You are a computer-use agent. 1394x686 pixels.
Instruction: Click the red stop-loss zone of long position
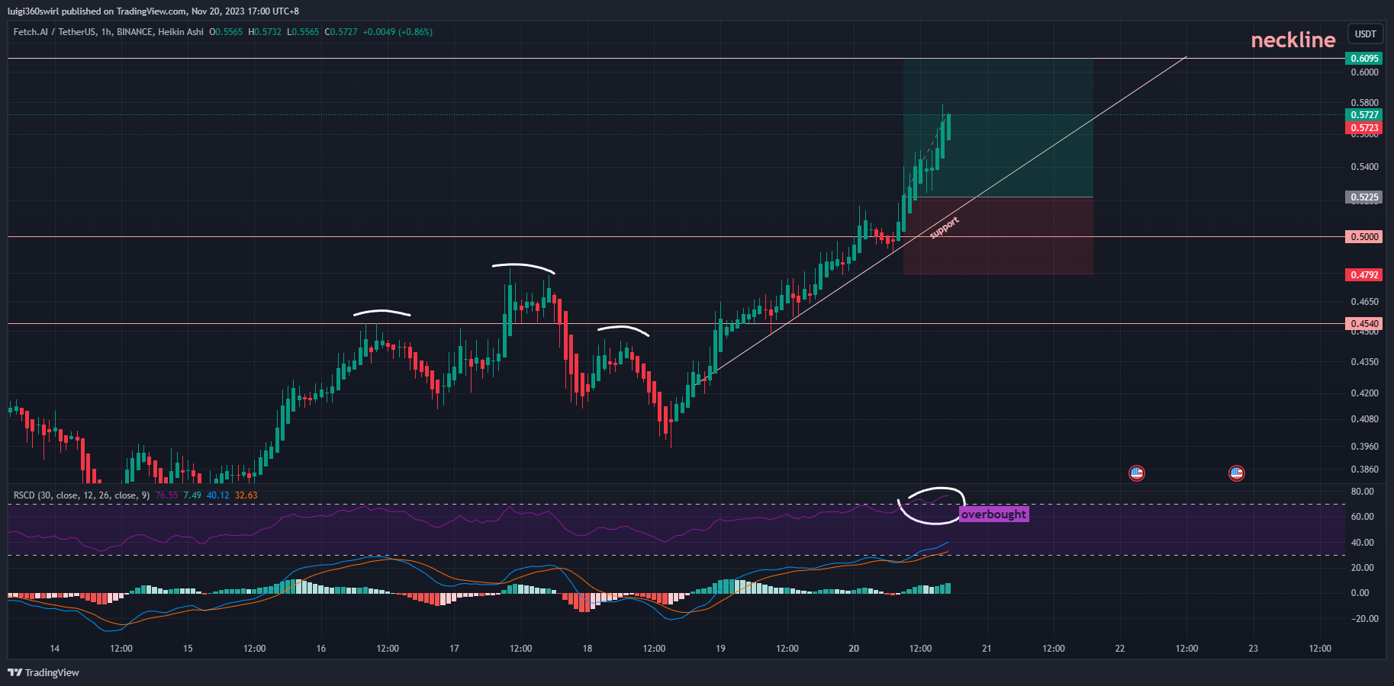(x=998, y=236)
